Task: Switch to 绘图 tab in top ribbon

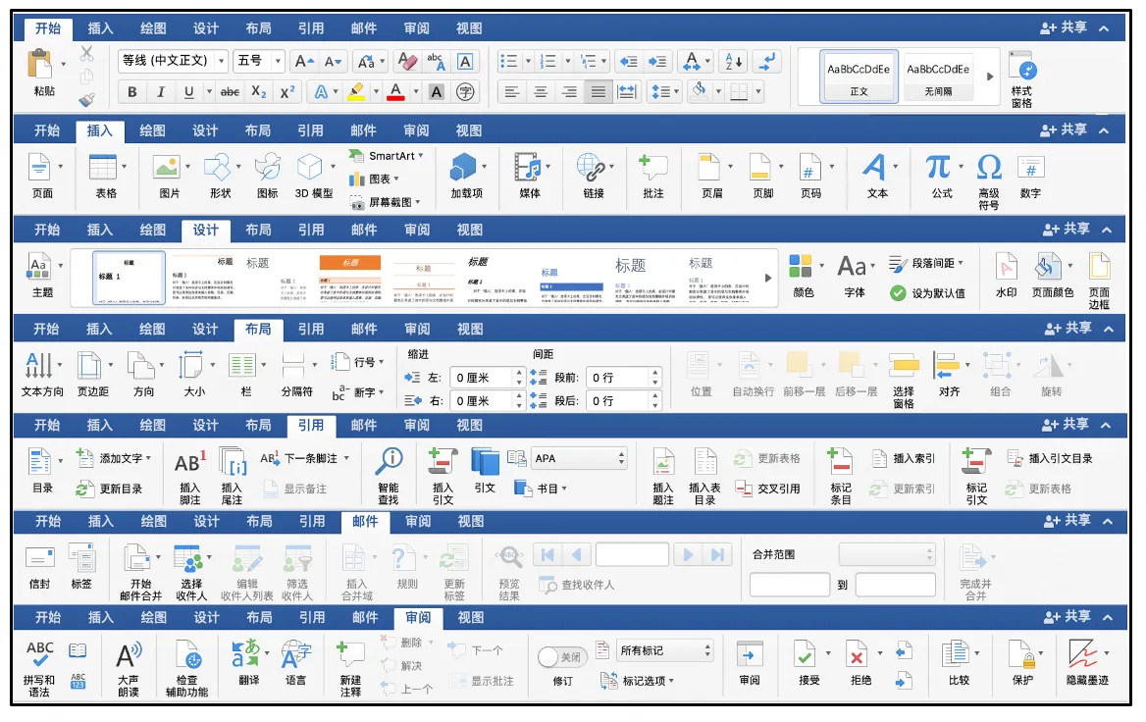Action: (153, 28)
